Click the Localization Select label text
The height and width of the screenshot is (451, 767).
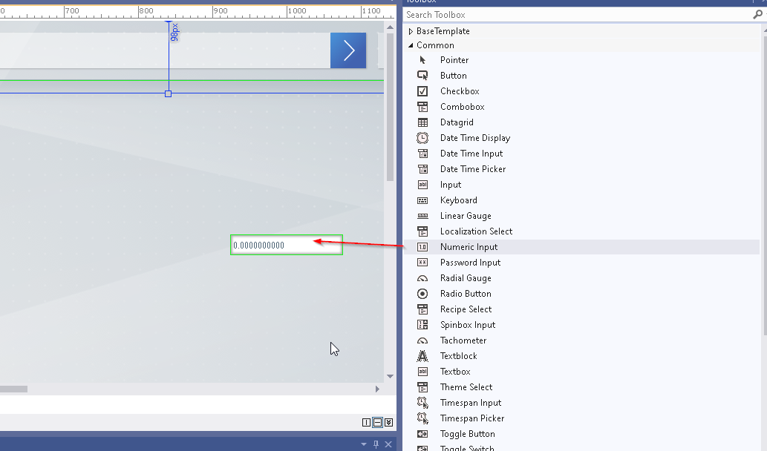pyautogui.click(x=477, y=231)
